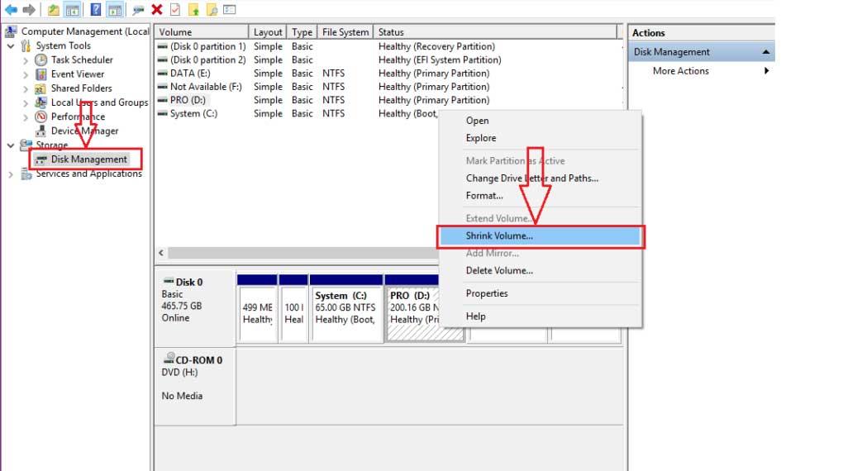Click the Computer Management root icon
843x471 pixels.
[11, 31]
